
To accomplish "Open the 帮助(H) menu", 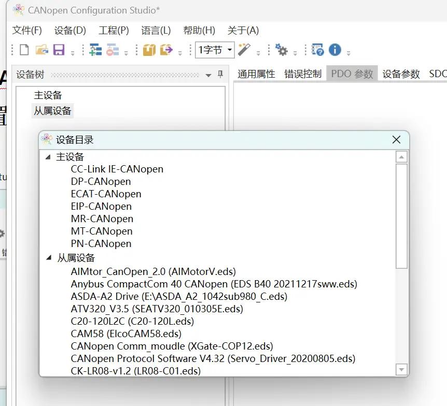I will [199, 30].
